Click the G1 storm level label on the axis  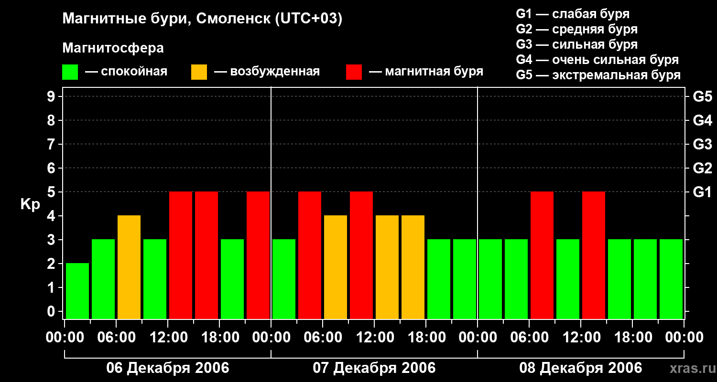pos(703,192)
